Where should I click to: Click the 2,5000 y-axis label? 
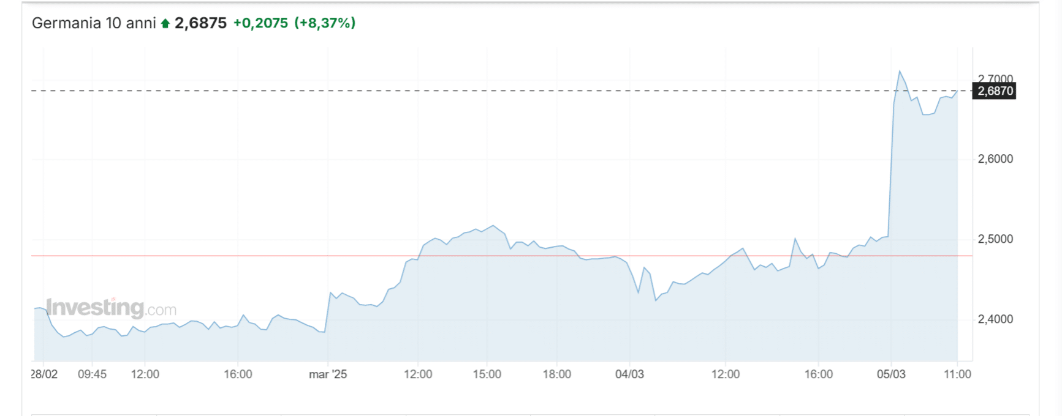995,239
